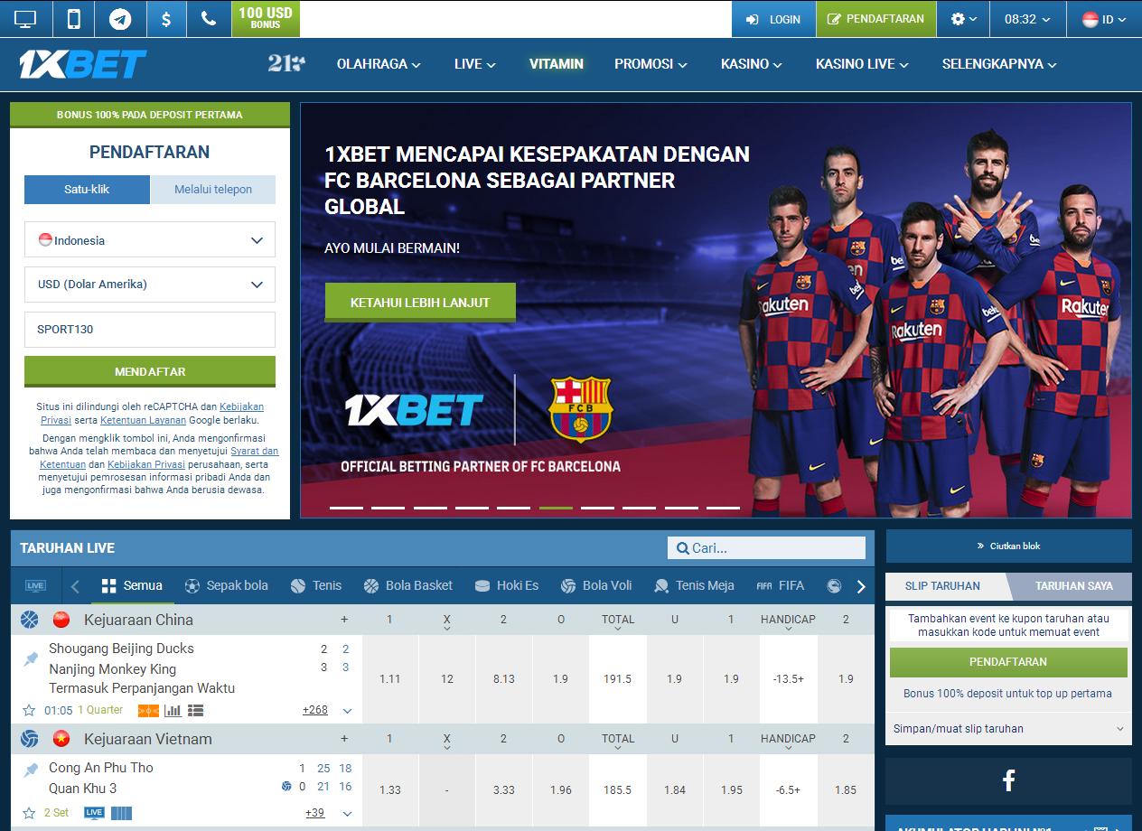1142x831 pixels.
Task: Open the Indonesia country dropdown
Action: click(150, 240)
